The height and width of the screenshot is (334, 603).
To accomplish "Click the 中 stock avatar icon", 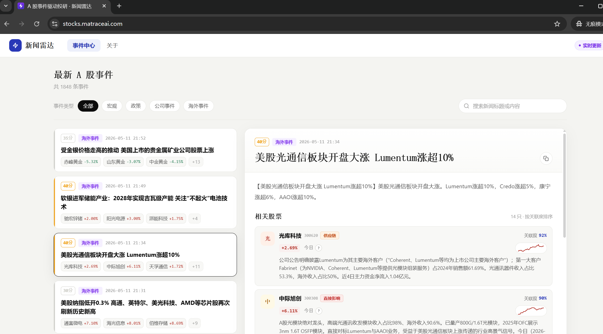I will [267, 302].
